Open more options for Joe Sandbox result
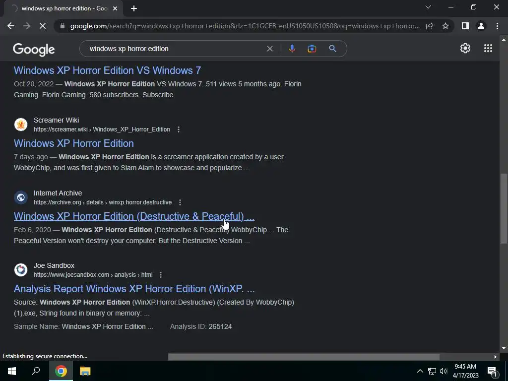Screen dimensions: 508x381 (161, 275)
